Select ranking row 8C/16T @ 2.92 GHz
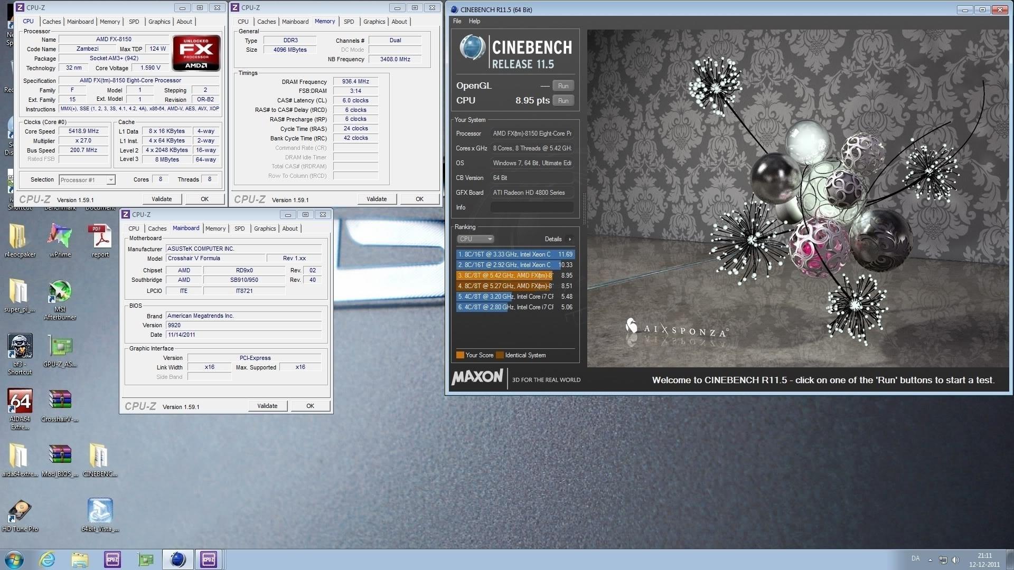The height and width of the screenshot is (570, 1014). pos(515,265)
